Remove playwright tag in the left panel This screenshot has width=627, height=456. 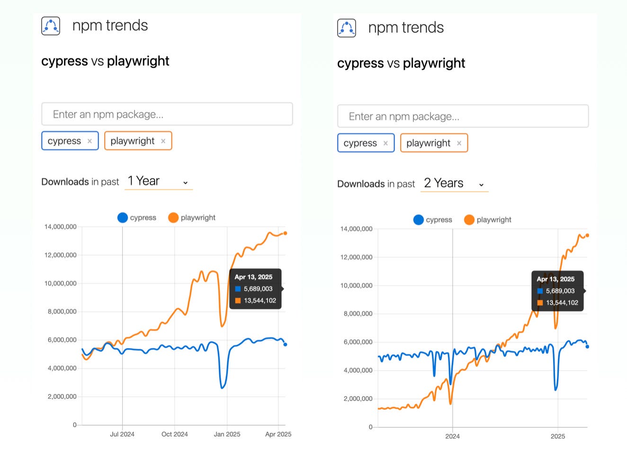[163, 141]
